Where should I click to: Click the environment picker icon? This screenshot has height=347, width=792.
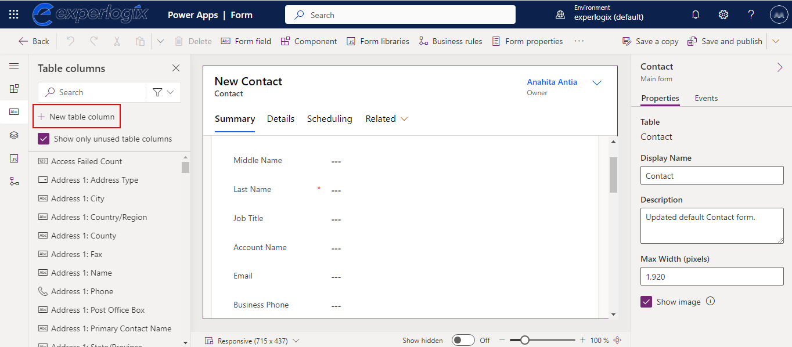click(560, 15)
